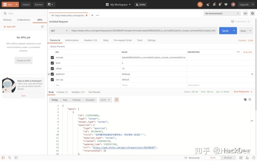Add a new request tab with plus

[92, 15]
